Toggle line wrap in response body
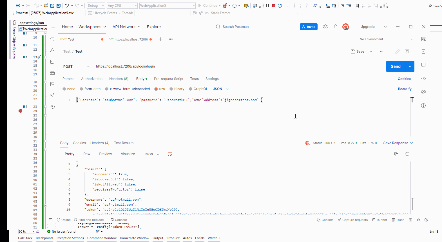The height and width of the screenshot is (242, 442). 170,154
